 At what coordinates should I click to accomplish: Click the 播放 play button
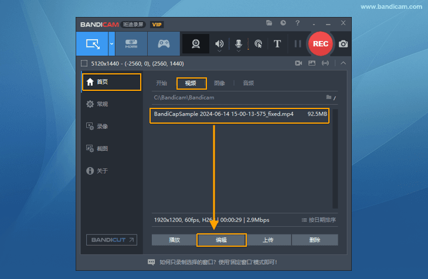(x=174, y=240)
